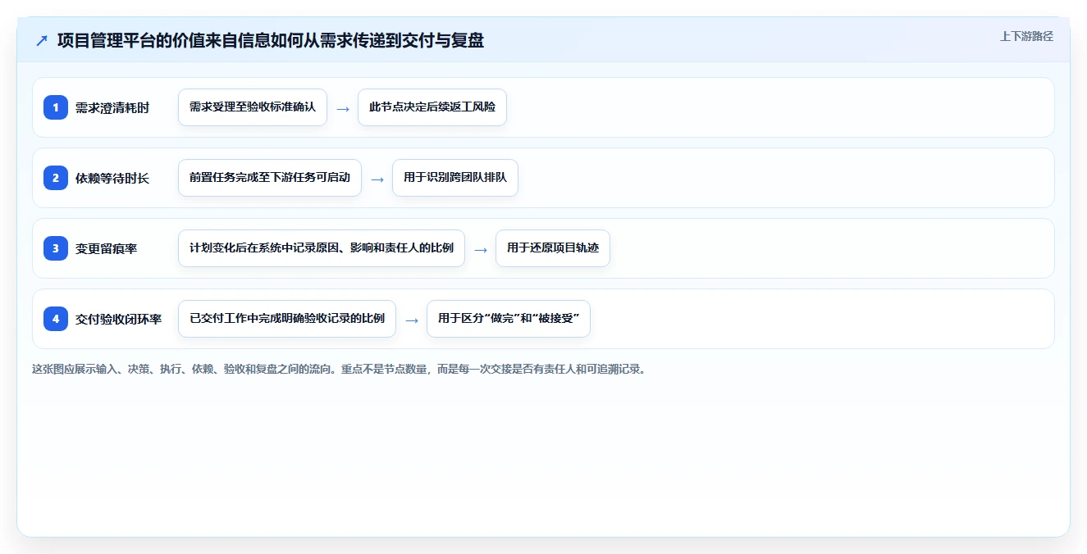Click the 需求澄清耗时 label
Viewport: 1087px width, 554px height.
(112, 107)
